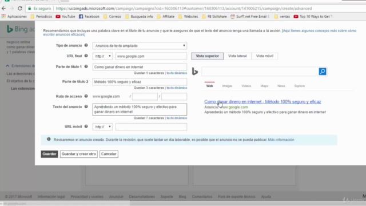Click help icon next to URL final
This screenshot has height=206, width=366.
click(x=86, y=56)
